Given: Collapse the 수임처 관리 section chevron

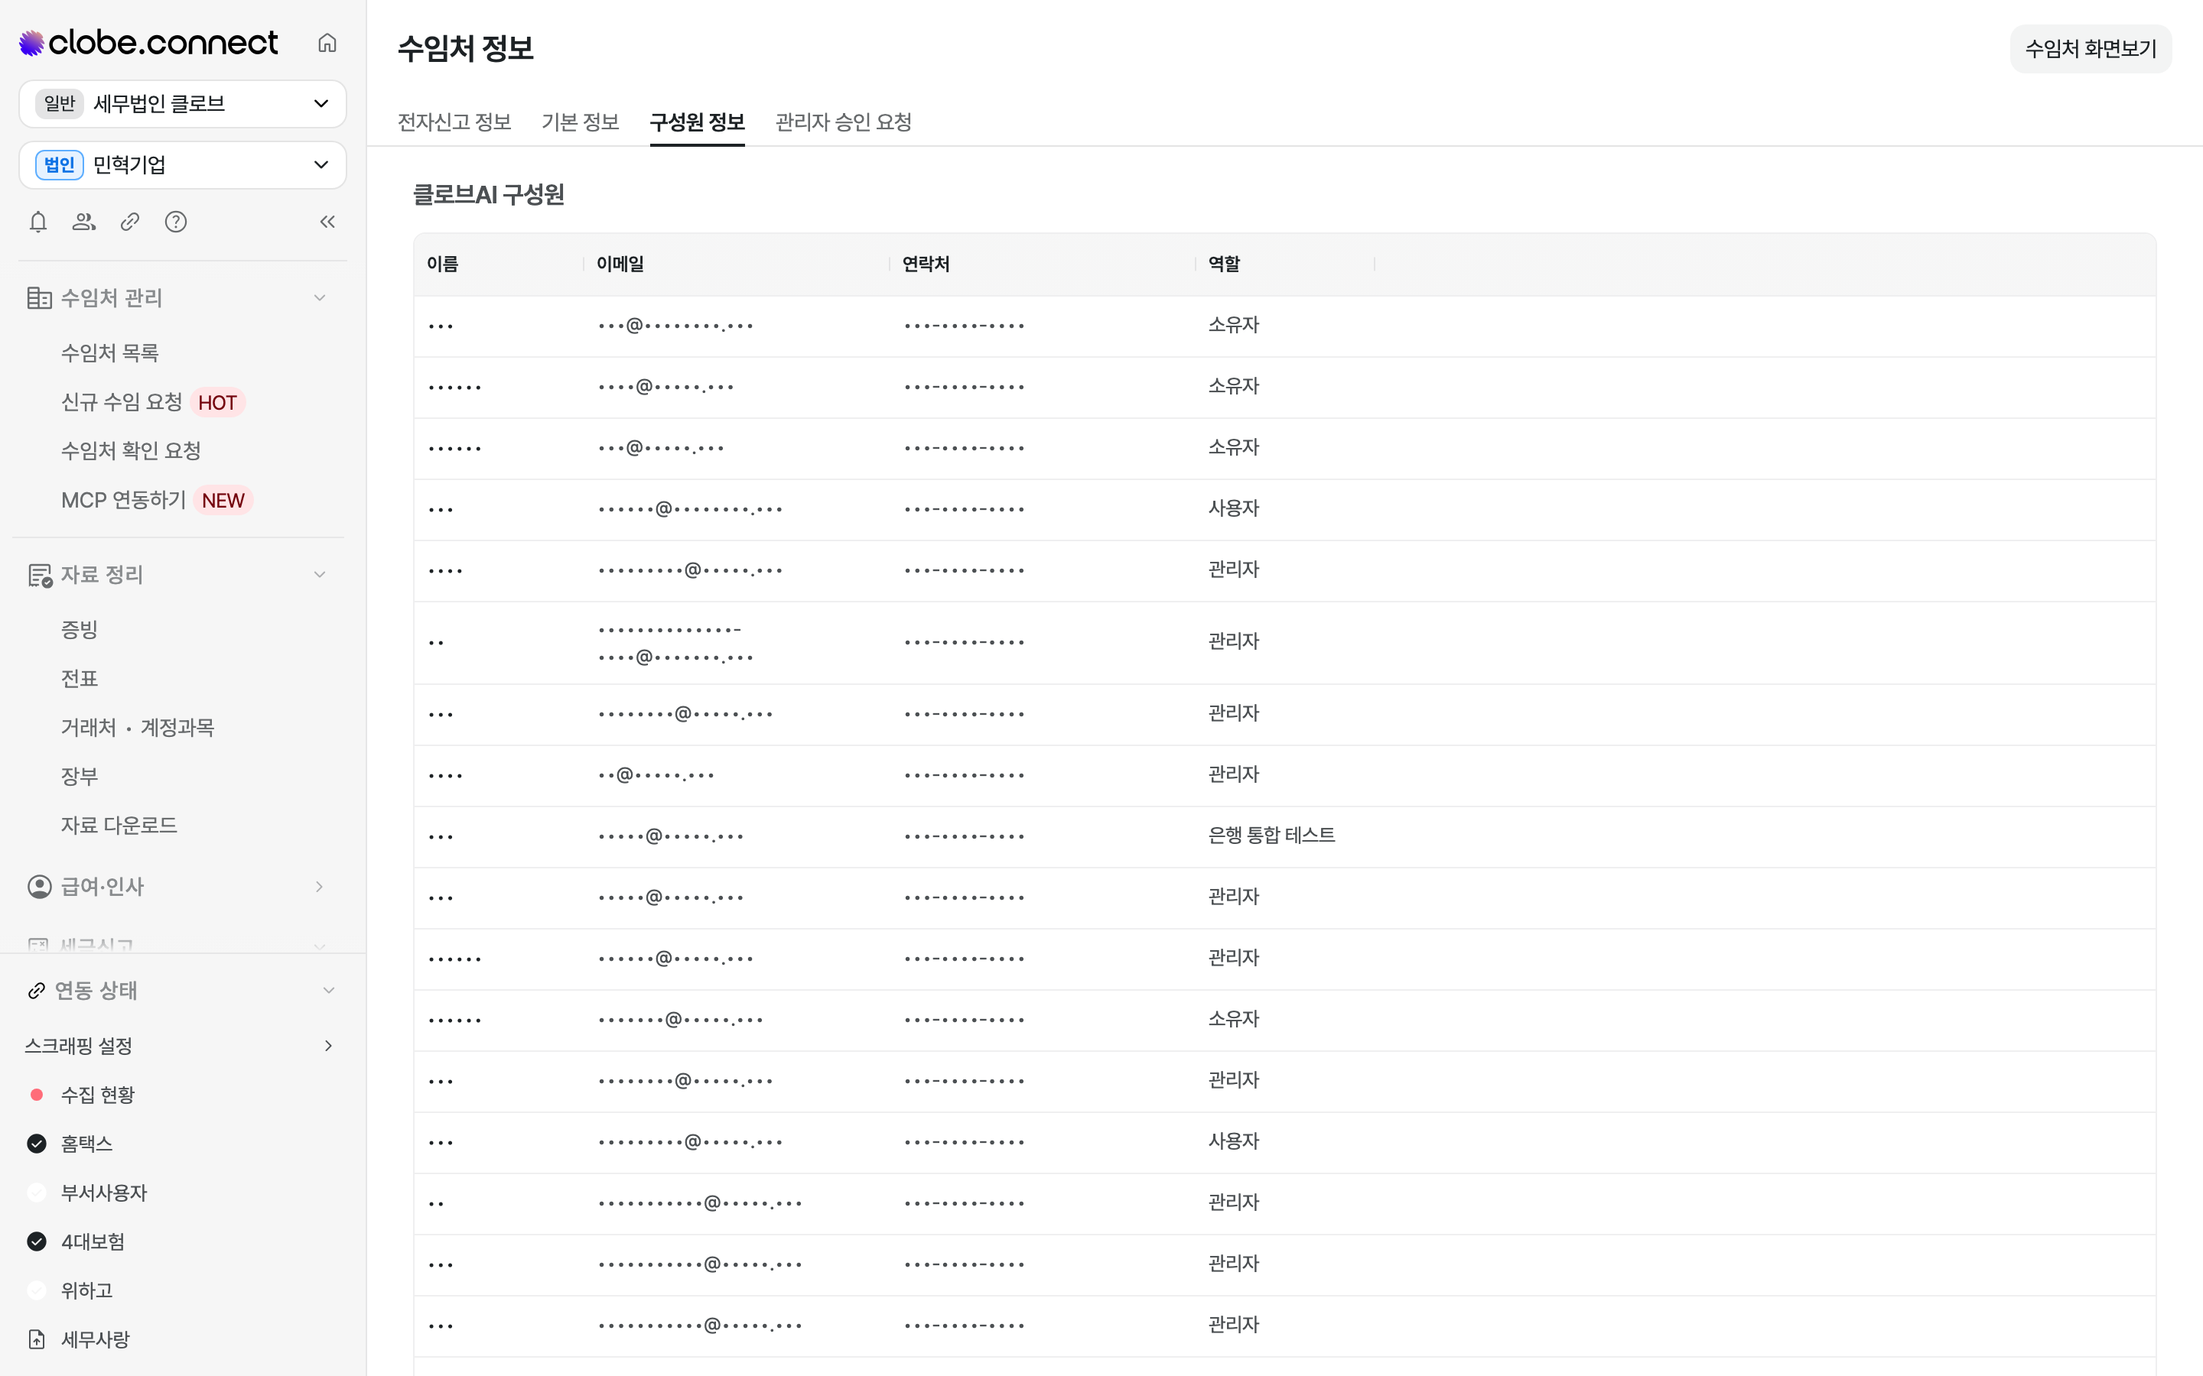Looking at the screenshot, I should [320, 297].
